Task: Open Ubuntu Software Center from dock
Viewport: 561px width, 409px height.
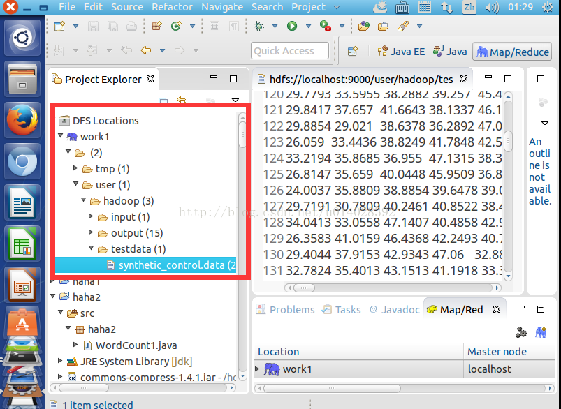Action: coord(22,321)
